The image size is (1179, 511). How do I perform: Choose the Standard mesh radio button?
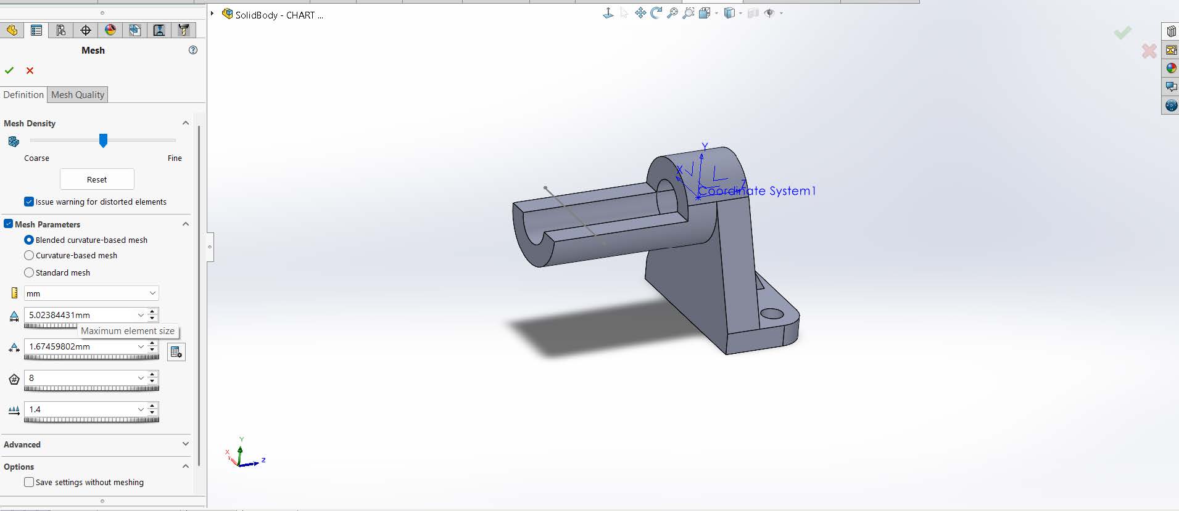click(29, 272)
